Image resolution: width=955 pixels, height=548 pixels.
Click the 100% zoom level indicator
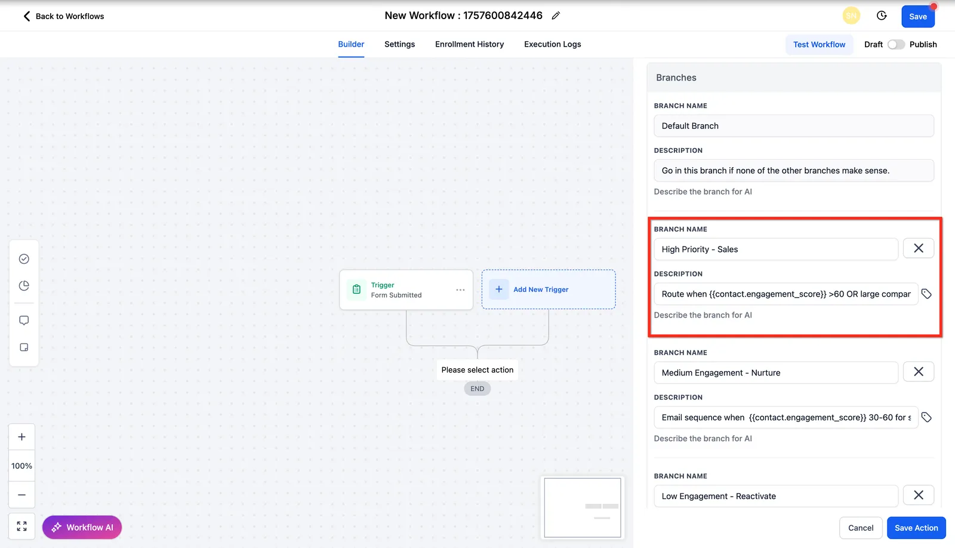pyautogui.click(x=21, y=466)
